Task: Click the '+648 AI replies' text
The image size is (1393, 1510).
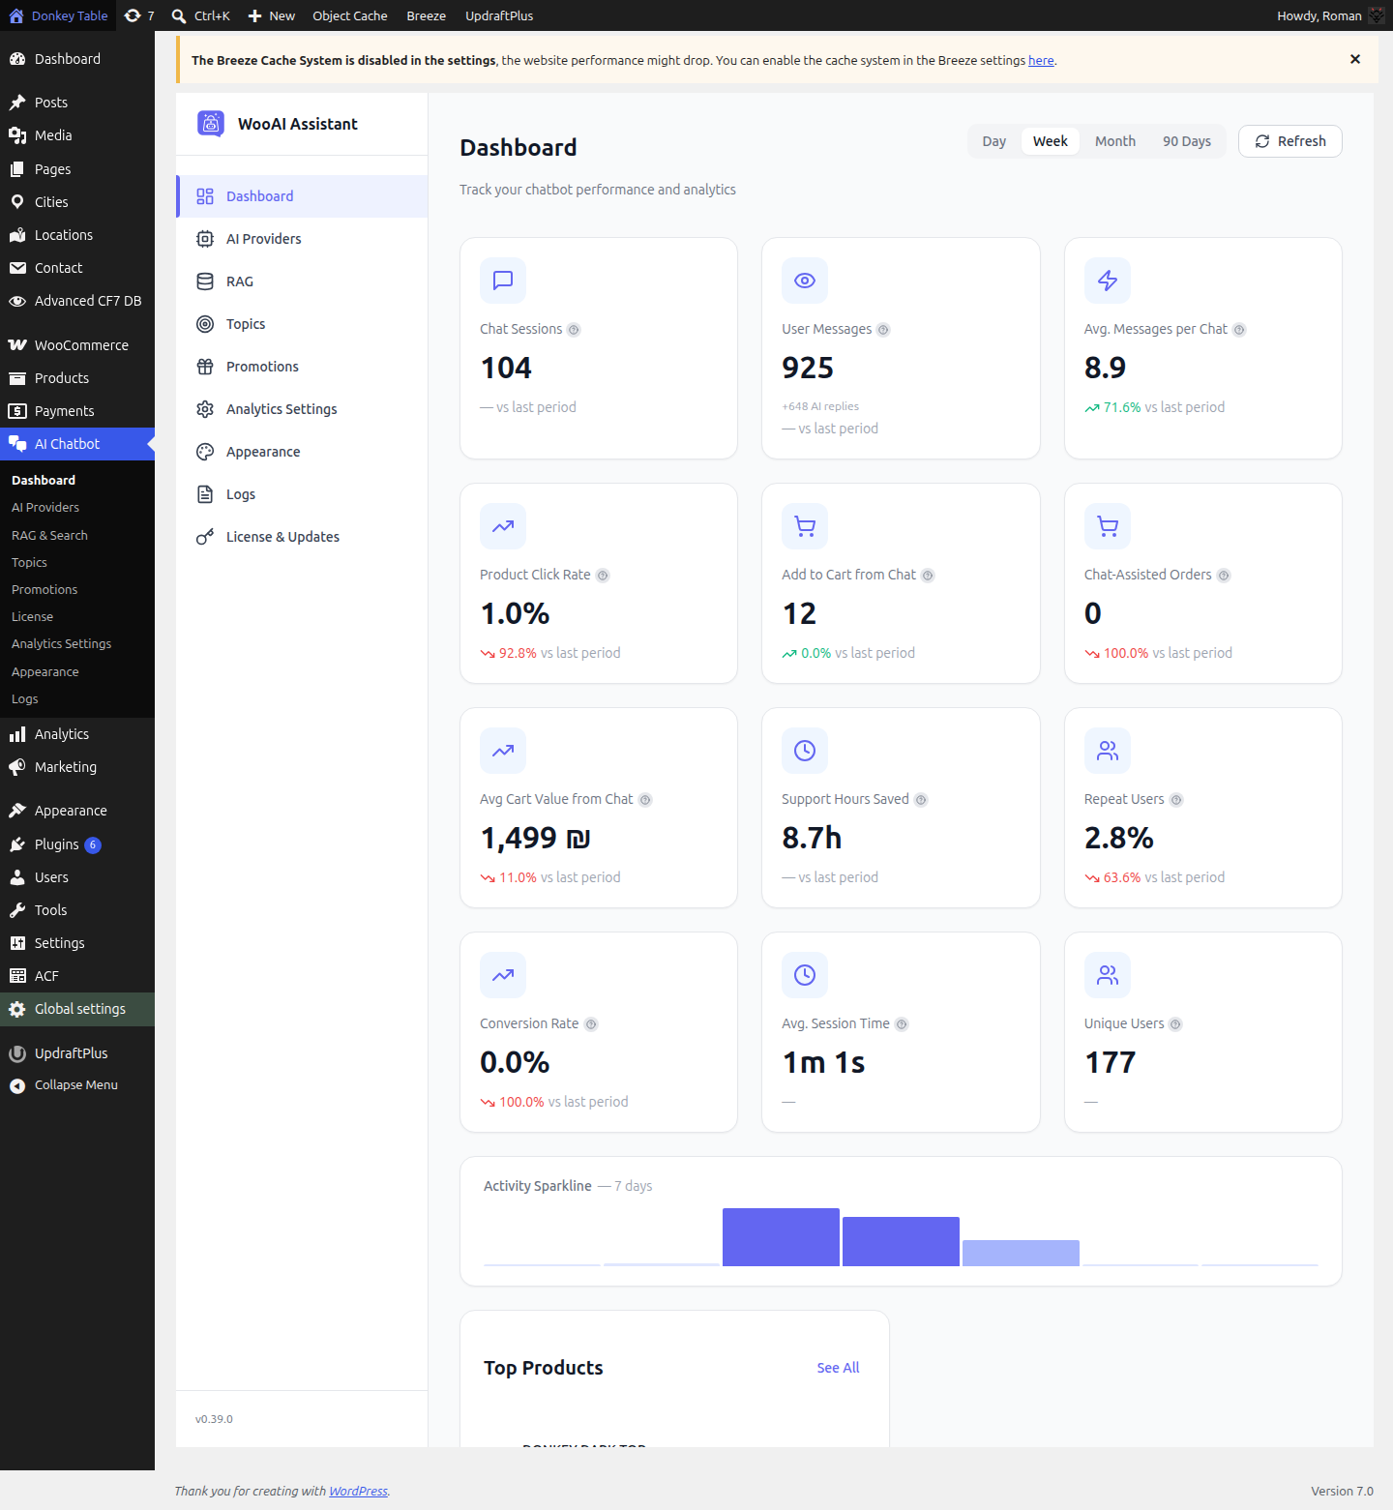Action: pos(820,406)
